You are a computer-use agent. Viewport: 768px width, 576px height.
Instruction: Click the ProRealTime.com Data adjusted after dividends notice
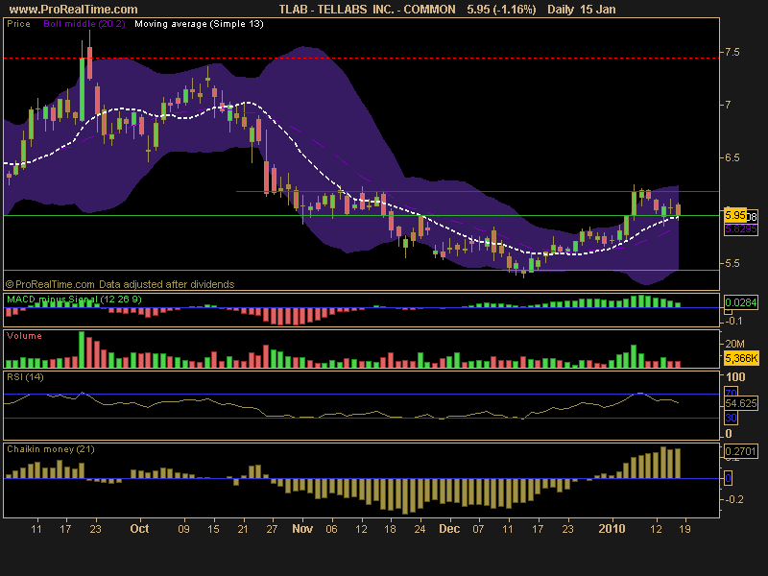point(120,284)
